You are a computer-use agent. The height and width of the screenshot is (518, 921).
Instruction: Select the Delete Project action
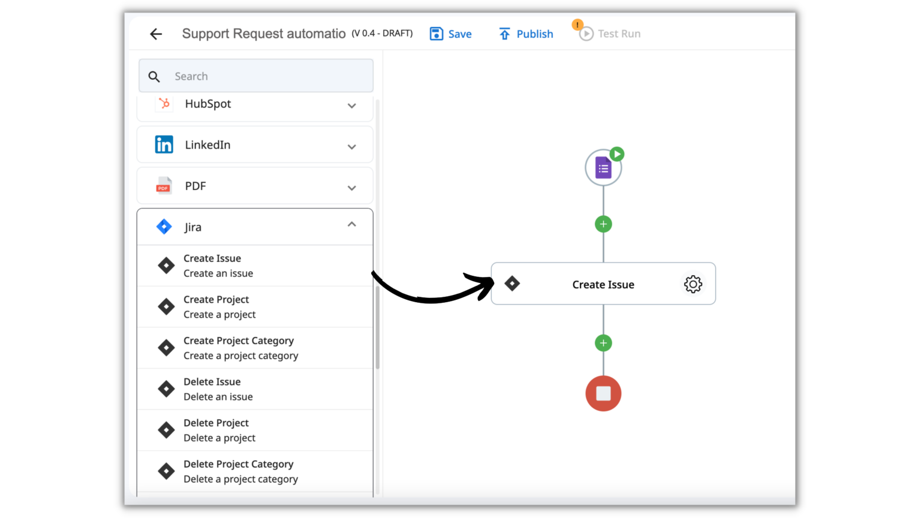pyautogui.click(x=216, y=429)
